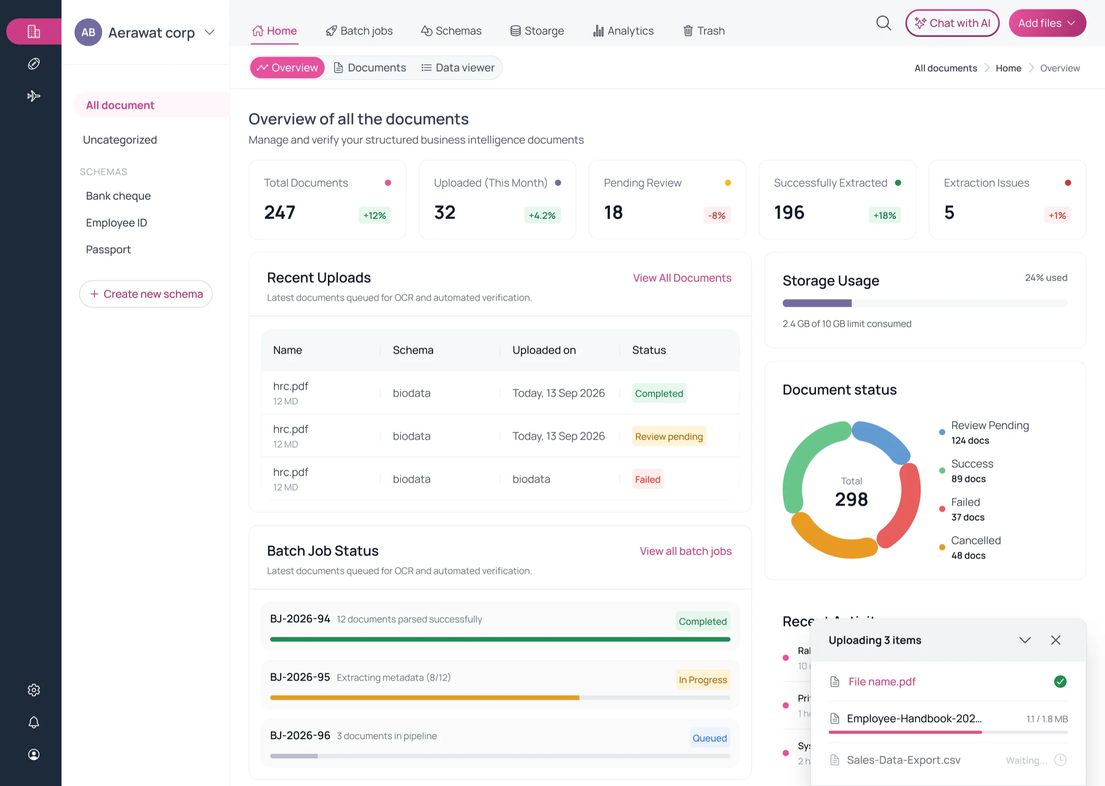The height and width of the screenshot is (786, 1105).
Task: Open the View all batch jobs link
Action: (685, 551)
